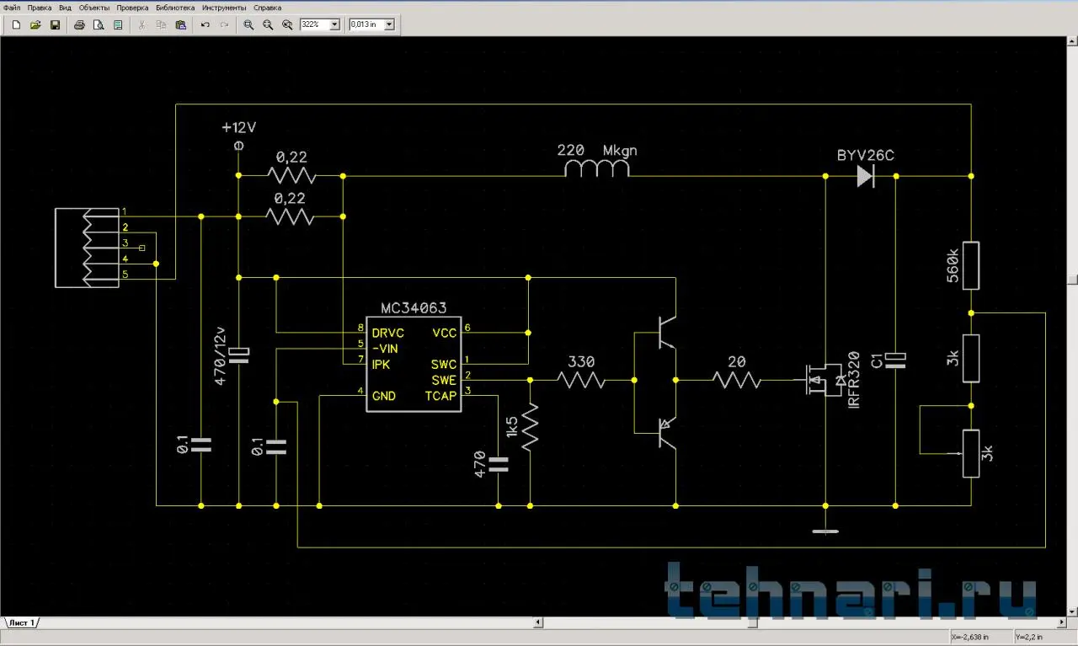
Task: Open print preview icon
Action: tap(99, 24)
